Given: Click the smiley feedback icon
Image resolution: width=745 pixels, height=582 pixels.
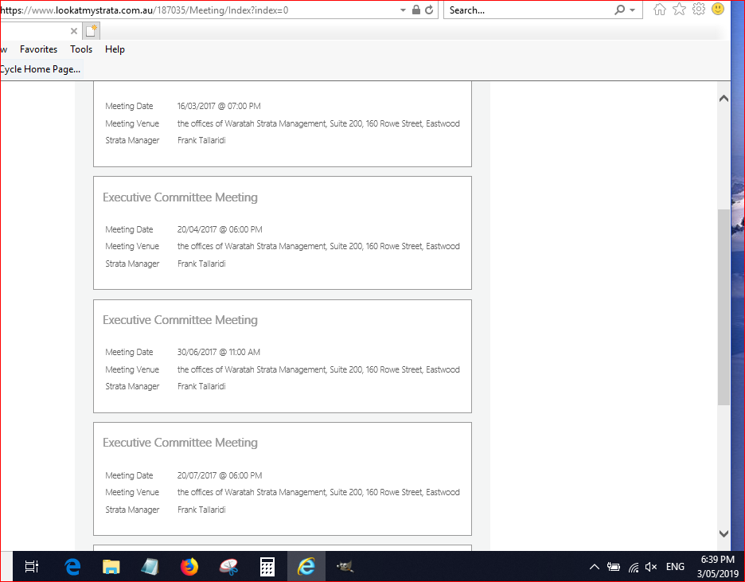Looking at the screenshot, I should pyautogui.click(x=718, y=9).
